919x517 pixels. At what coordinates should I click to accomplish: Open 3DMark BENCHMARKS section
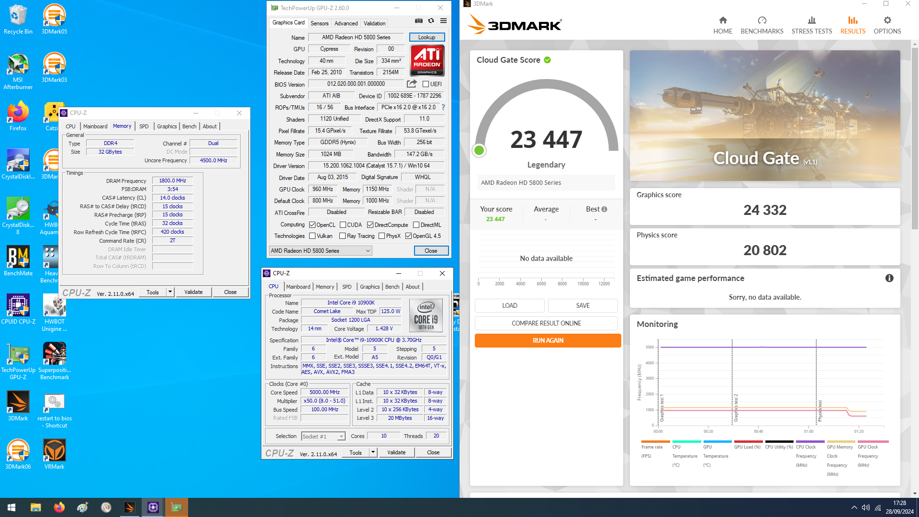(x=762, y=25)
